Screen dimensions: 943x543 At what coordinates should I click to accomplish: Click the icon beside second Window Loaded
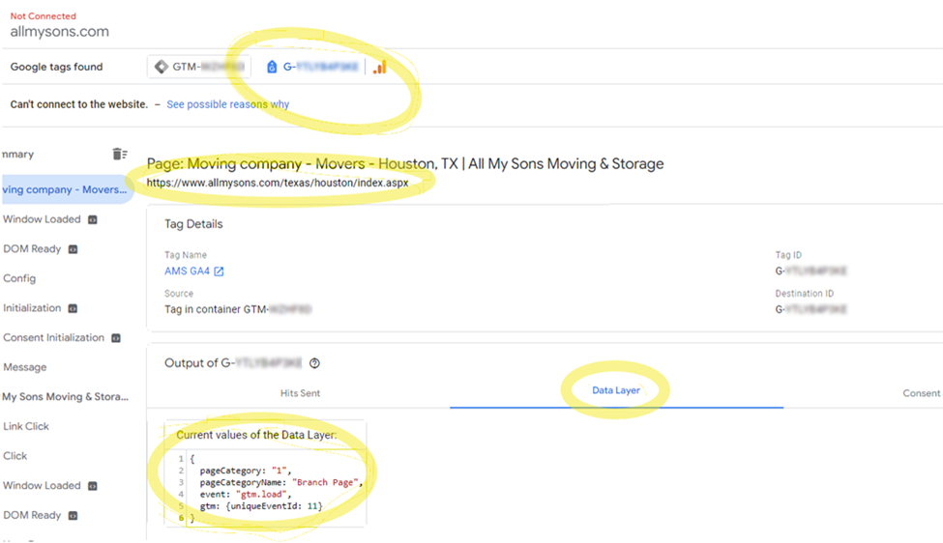coord(93,486)
